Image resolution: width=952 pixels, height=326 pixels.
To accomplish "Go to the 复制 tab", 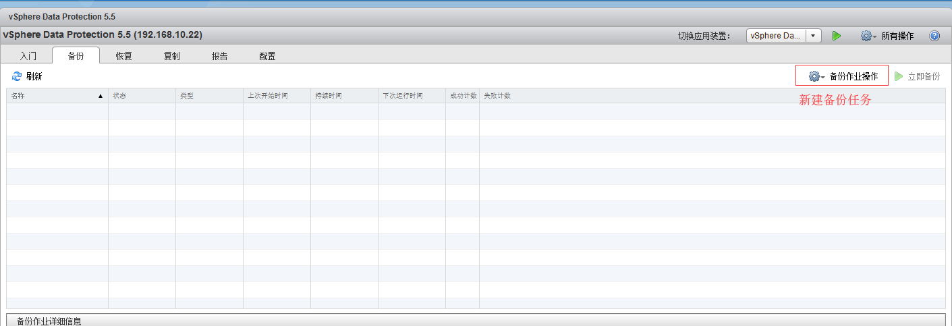I will point(171,56).
